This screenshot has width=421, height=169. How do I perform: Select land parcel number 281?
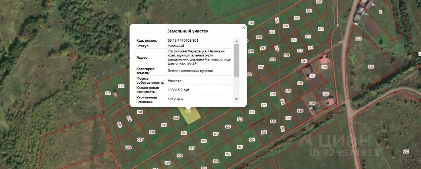pos(140,112)
